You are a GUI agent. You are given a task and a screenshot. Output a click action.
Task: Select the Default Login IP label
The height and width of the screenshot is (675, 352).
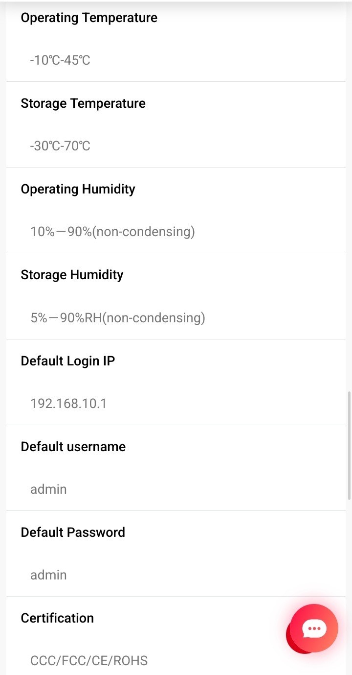pos(68,361)
